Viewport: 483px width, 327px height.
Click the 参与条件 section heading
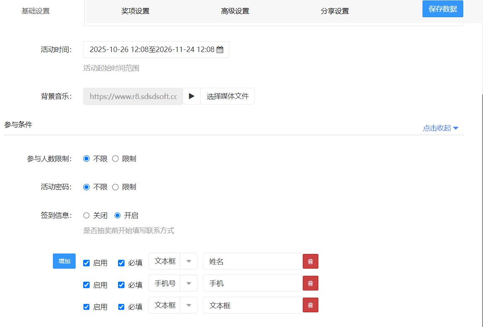(18, 125)
